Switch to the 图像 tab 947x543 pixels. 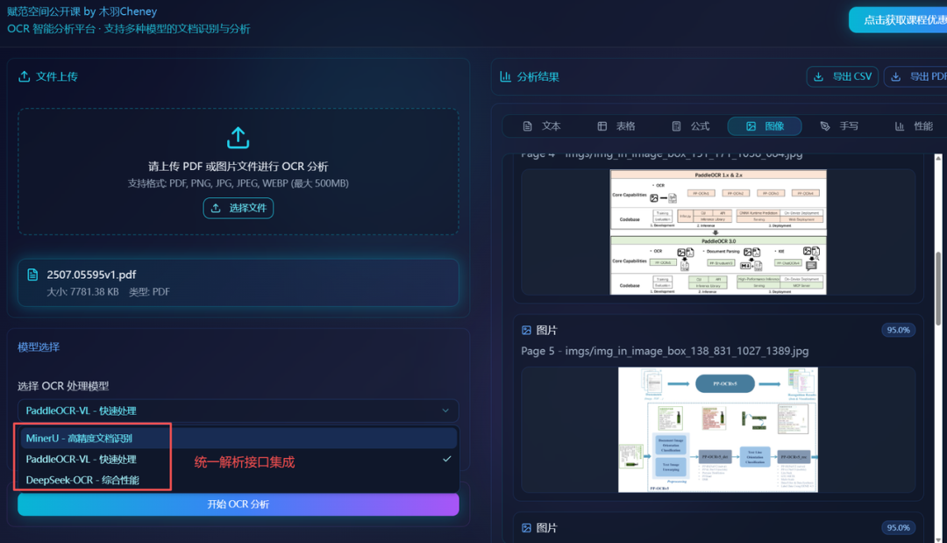click(x=764, y=125)
